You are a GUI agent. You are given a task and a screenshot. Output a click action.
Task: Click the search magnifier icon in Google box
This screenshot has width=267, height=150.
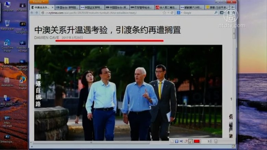point(216,13)
